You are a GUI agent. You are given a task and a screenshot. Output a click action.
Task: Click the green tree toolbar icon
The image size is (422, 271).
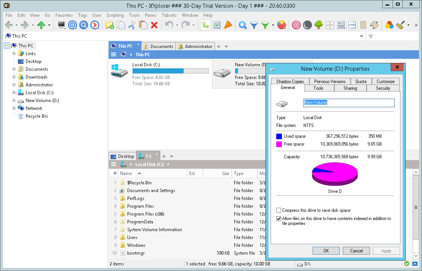point(318,25)
